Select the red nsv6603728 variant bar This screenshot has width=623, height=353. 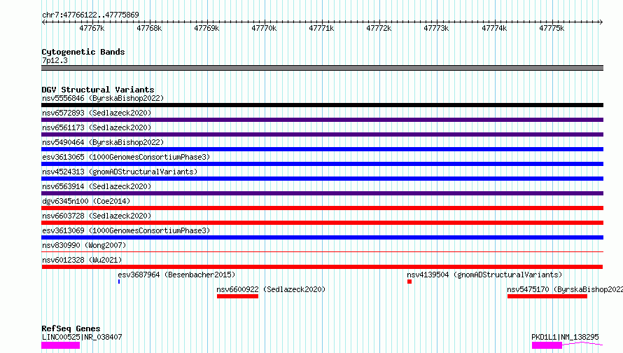(322, 223)
